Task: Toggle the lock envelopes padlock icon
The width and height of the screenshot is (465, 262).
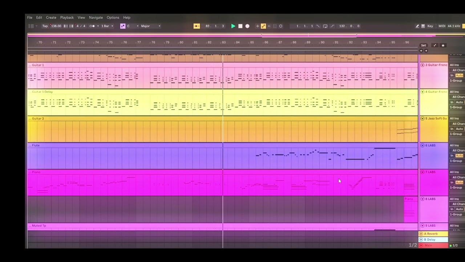Action: (x=443, y=45)
